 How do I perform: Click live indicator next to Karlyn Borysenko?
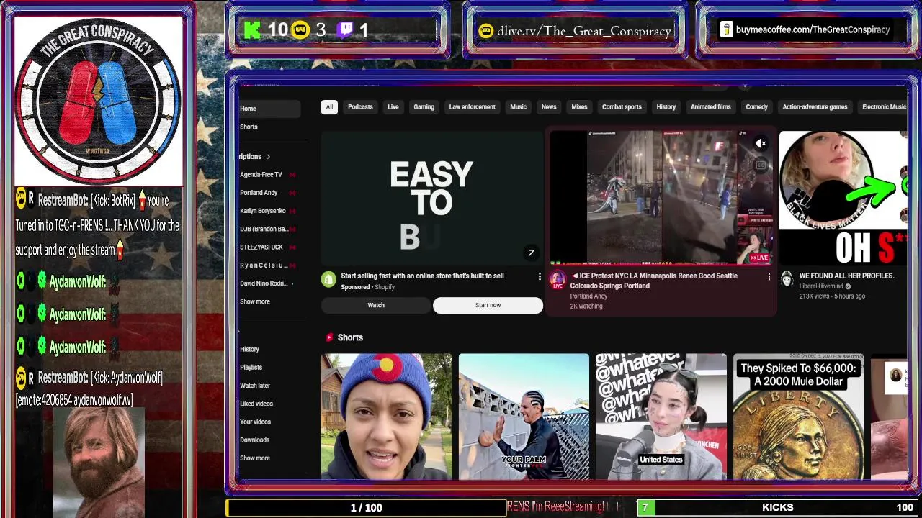[292, 211]
